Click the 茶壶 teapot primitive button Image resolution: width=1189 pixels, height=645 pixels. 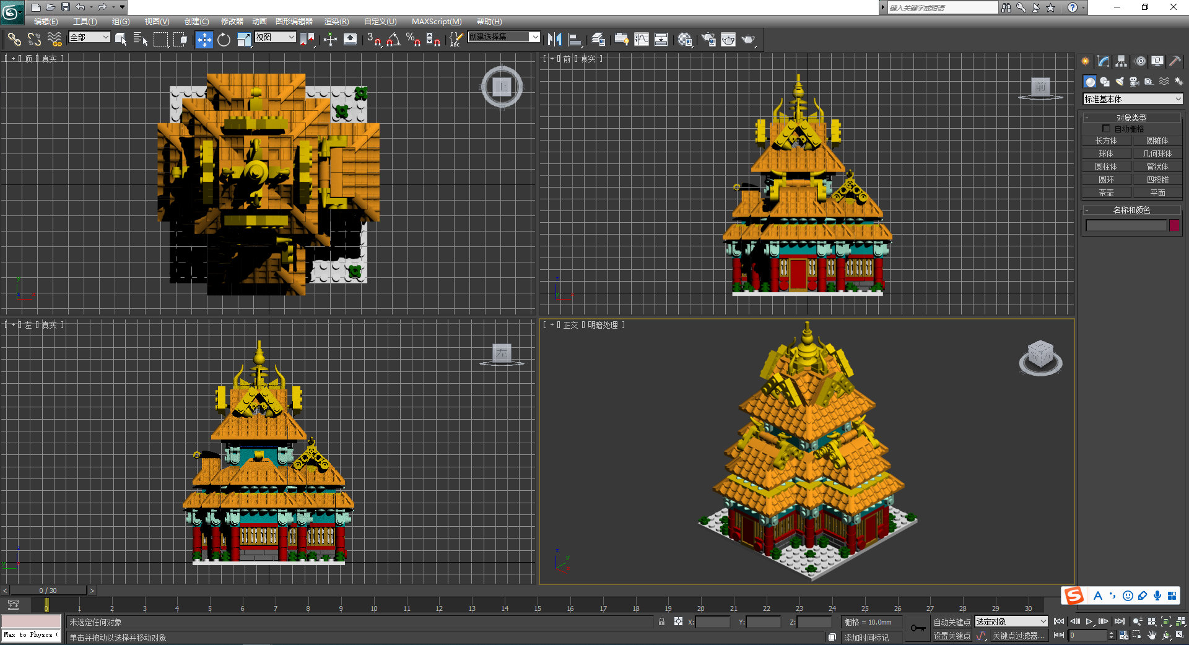click(x=1106, y=193)
